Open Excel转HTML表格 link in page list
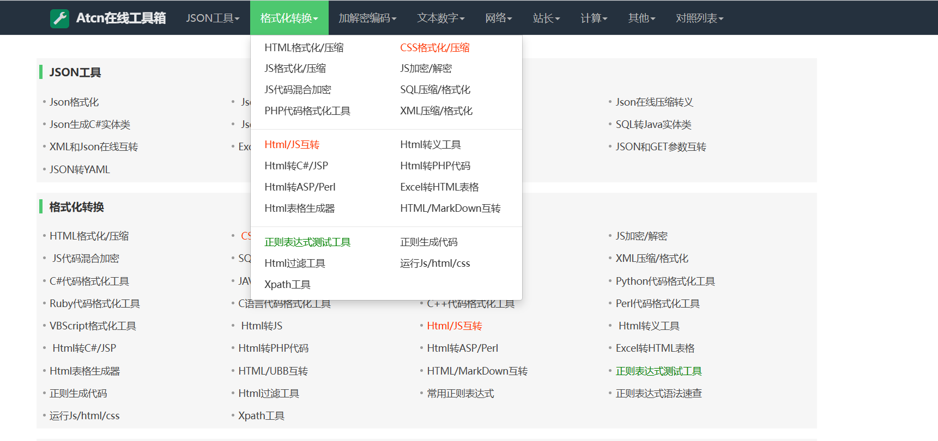 [x=656, y=348]
